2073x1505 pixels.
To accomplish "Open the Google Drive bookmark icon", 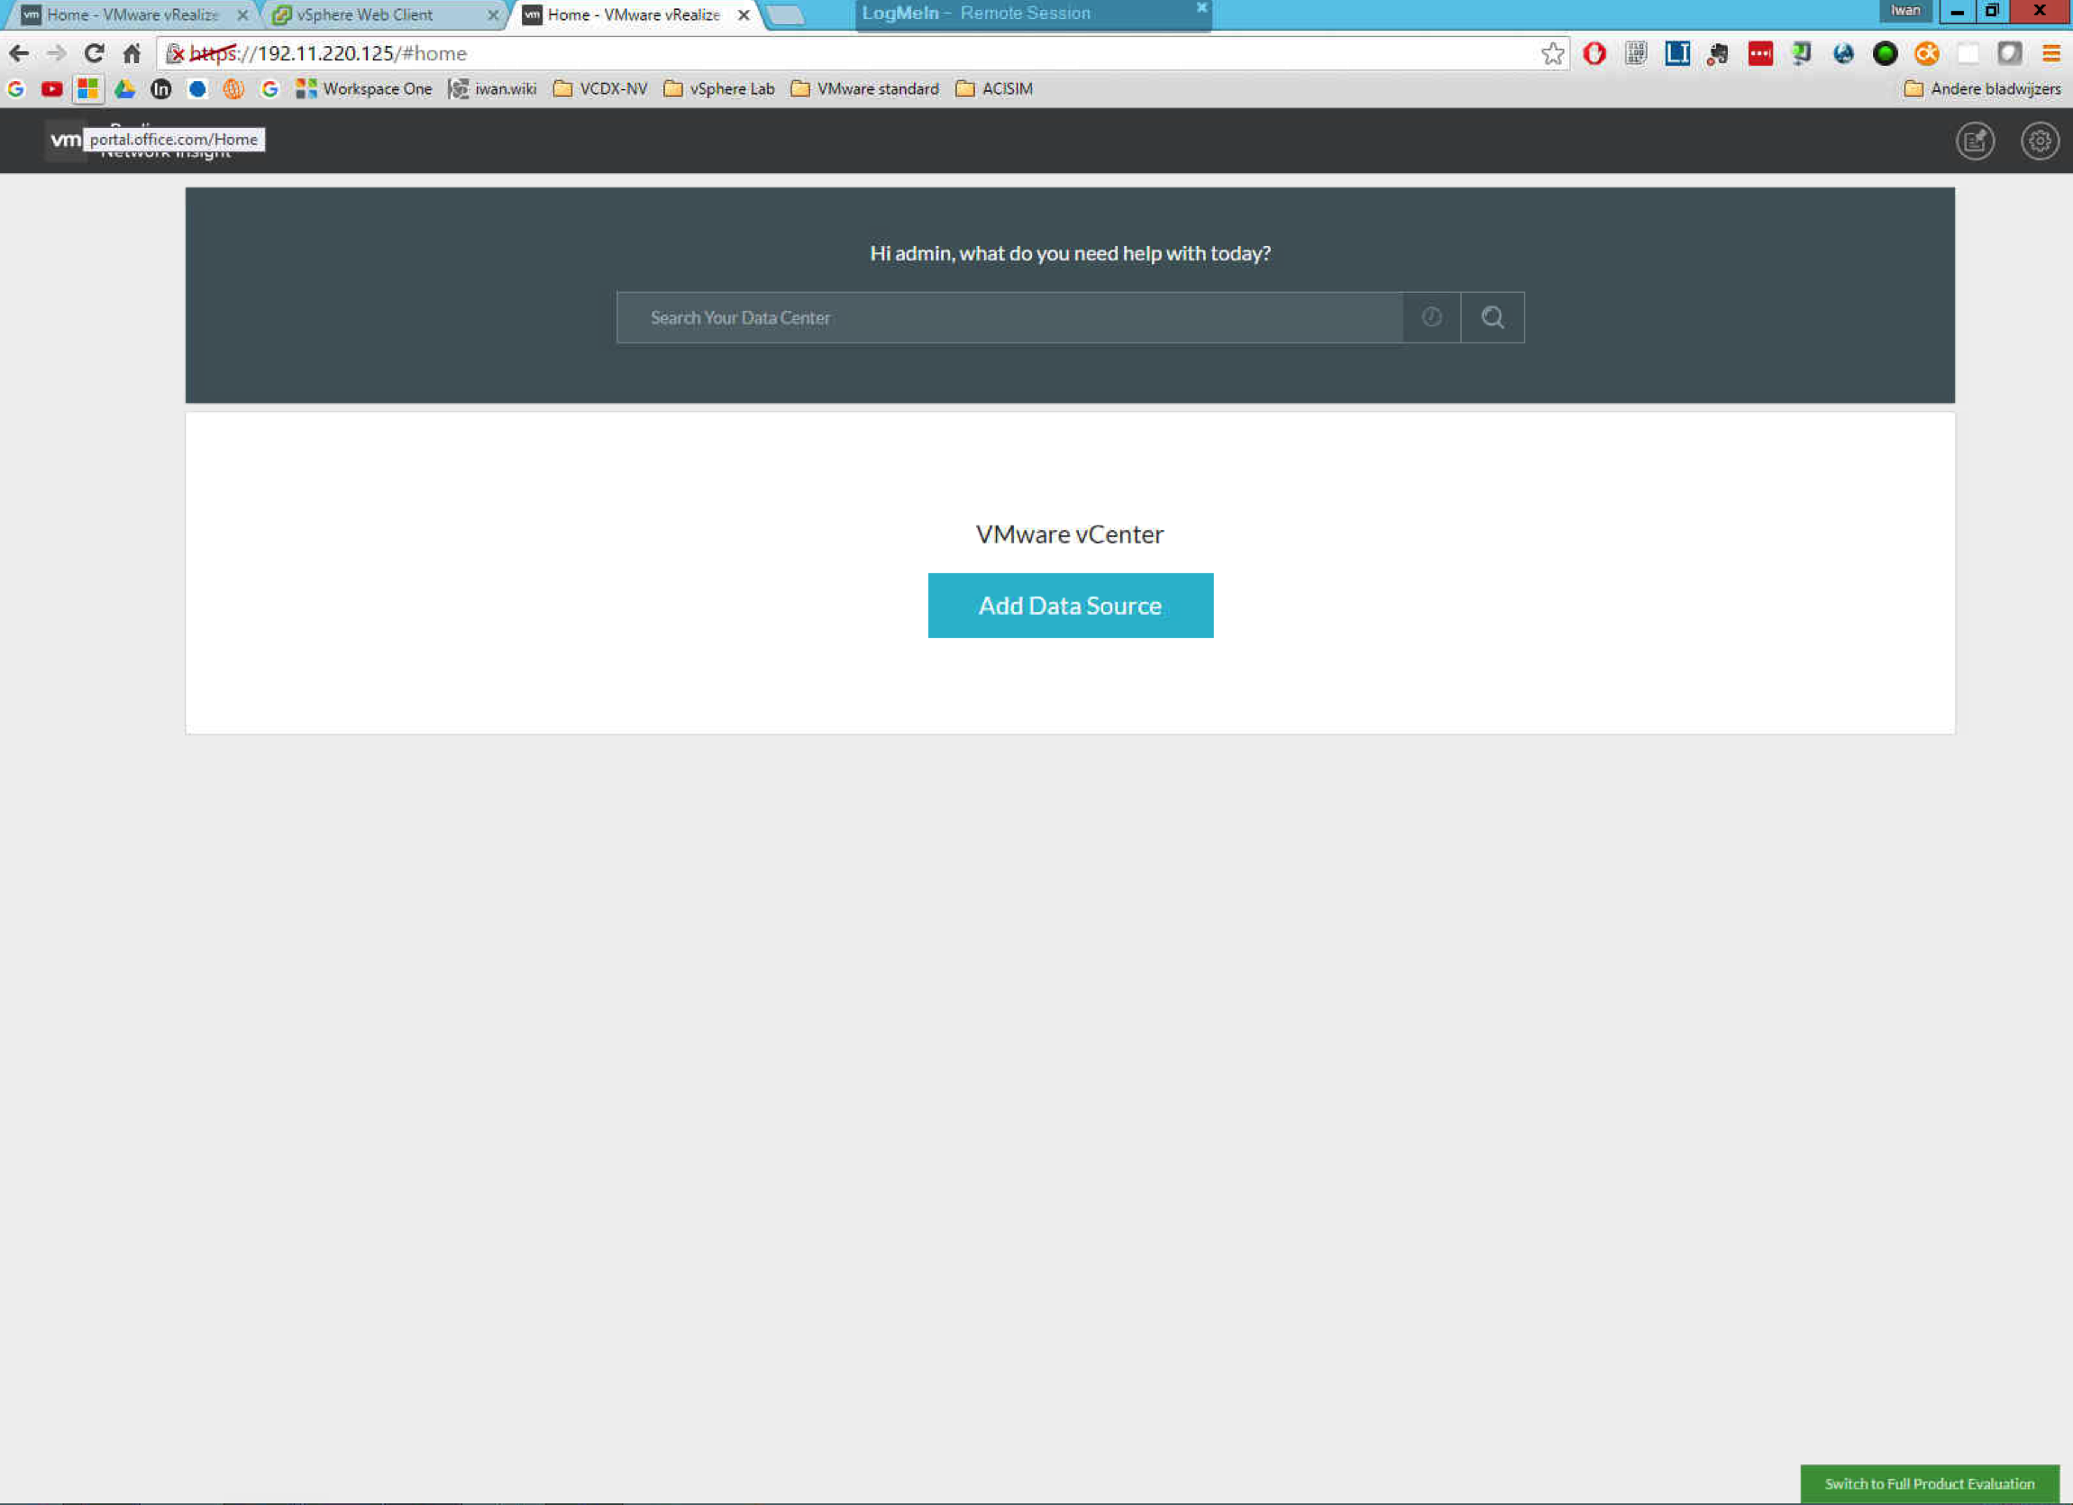I will click(x=124, y=88).
